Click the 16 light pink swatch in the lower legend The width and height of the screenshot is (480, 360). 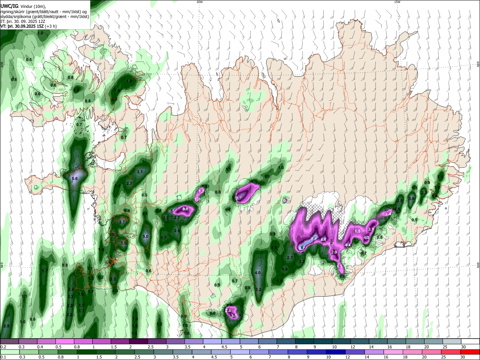tap(393, 352)
